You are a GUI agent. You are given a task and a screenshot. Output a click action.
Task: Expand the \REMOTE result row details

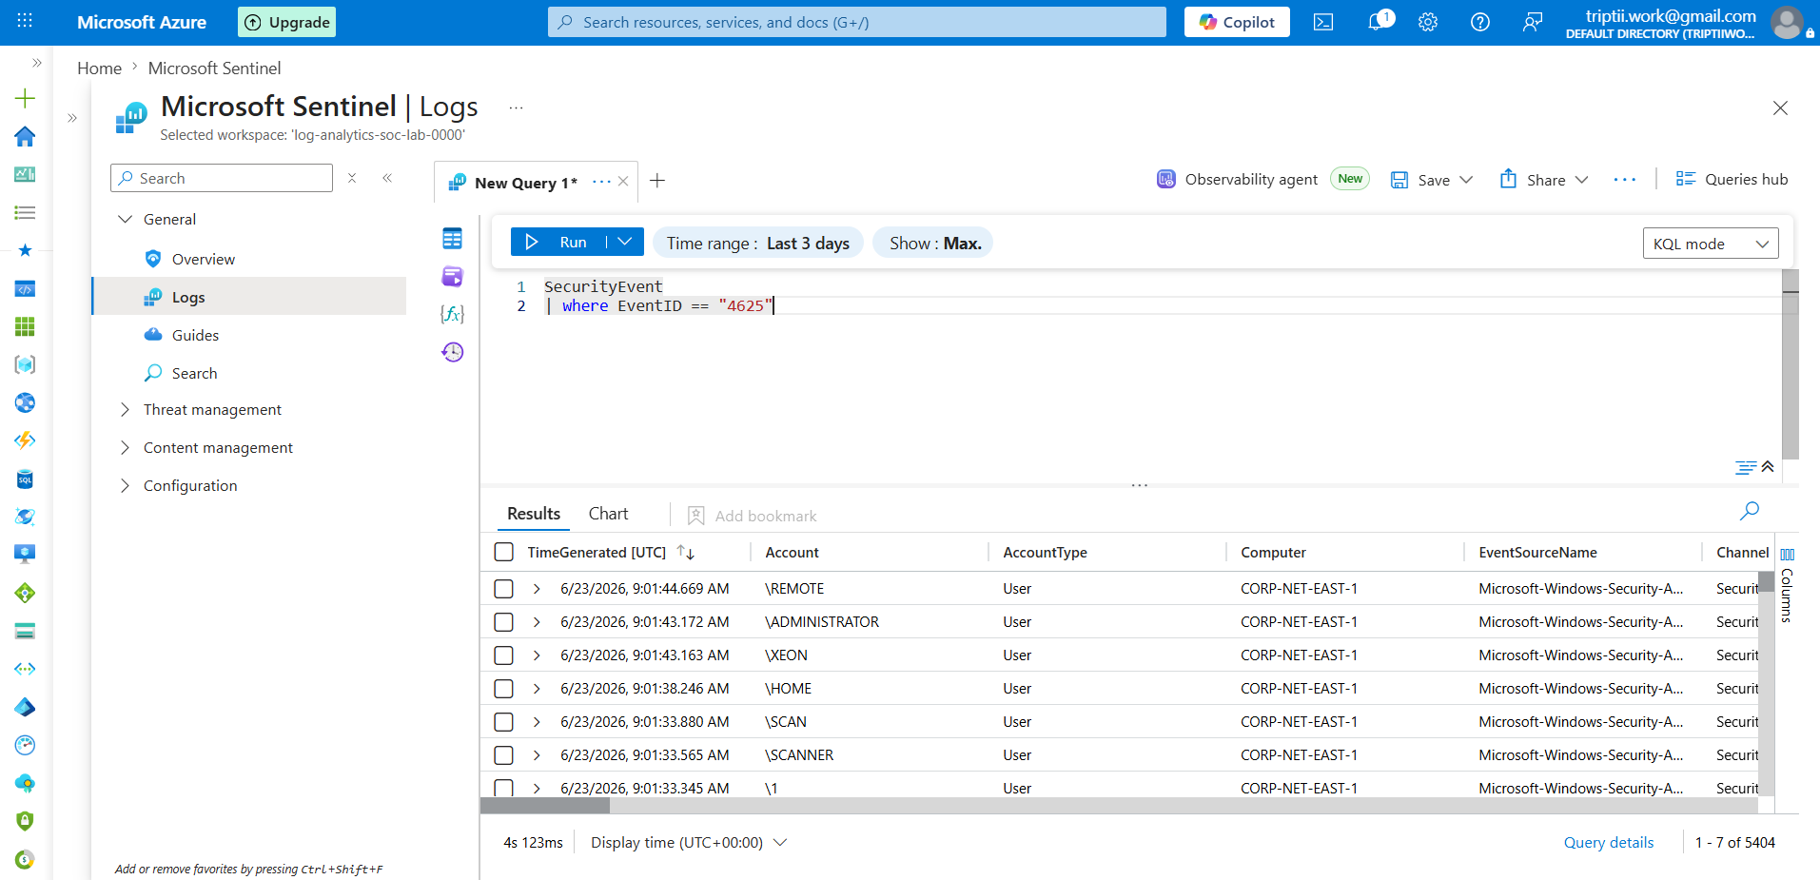(x=537, y=589)
